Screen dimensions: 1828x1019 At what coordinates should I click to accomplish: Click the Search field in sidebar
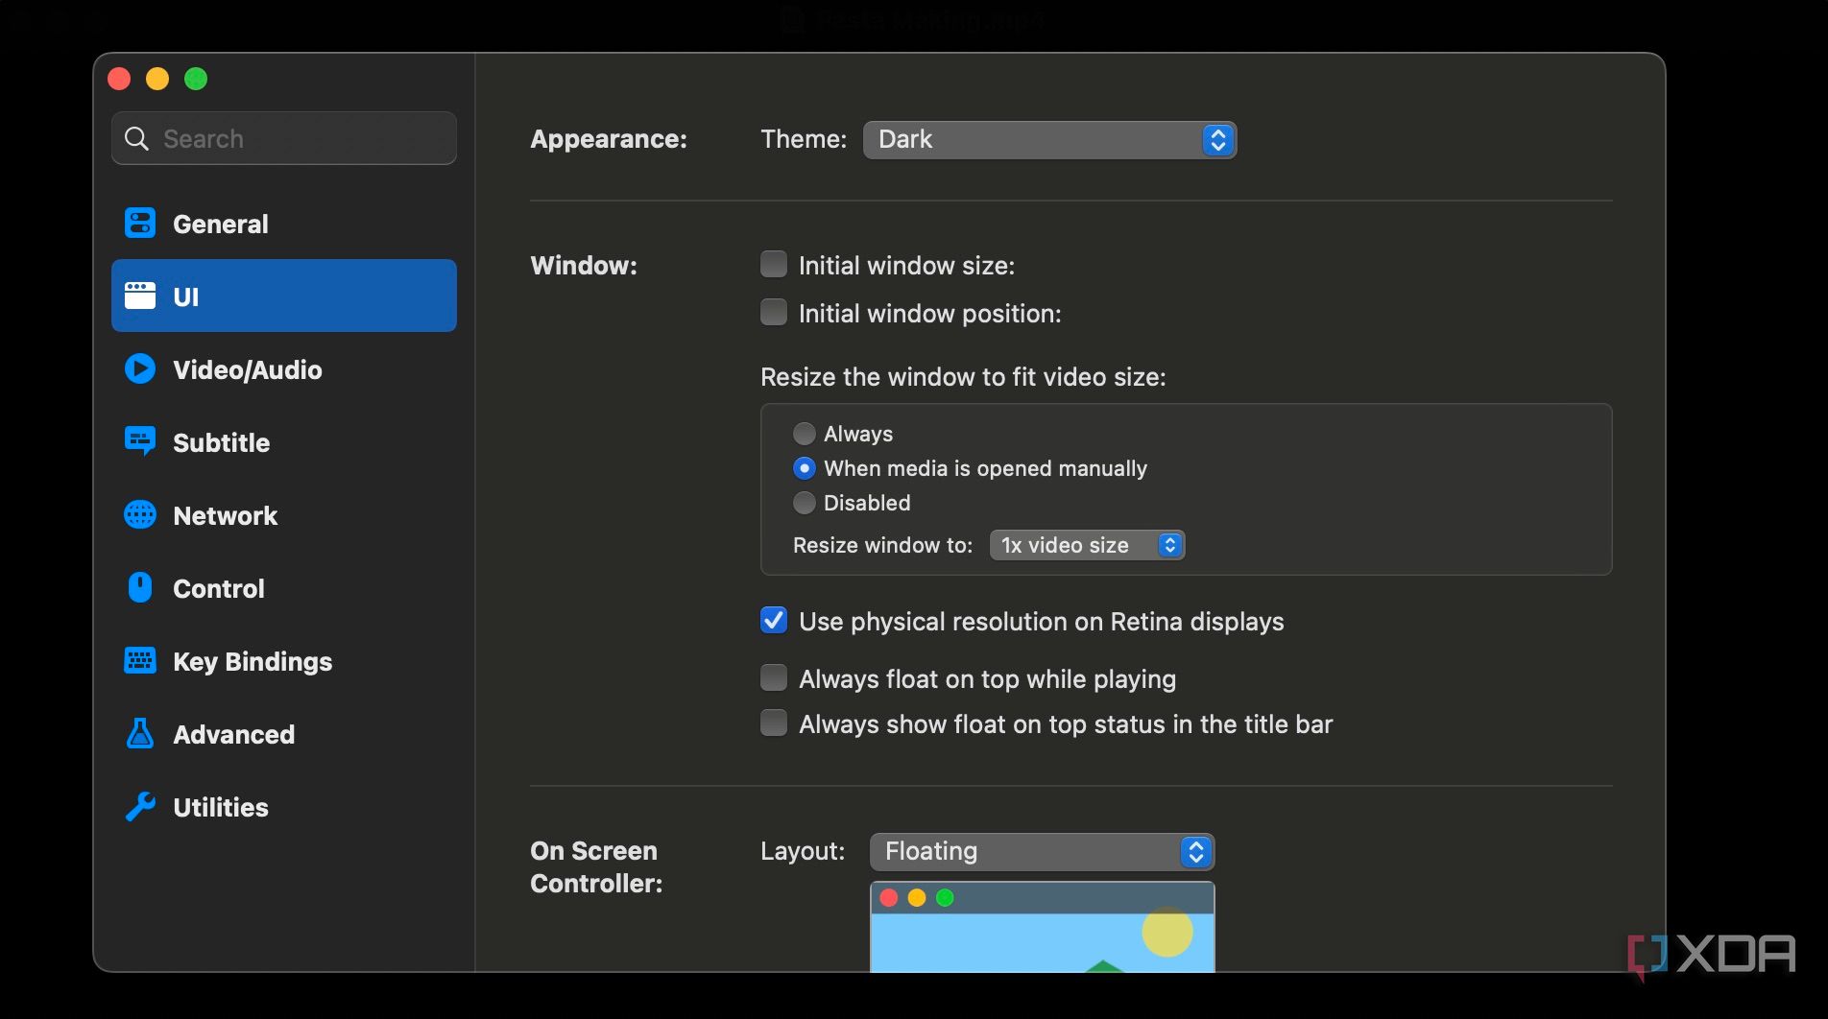pos(284,138)
